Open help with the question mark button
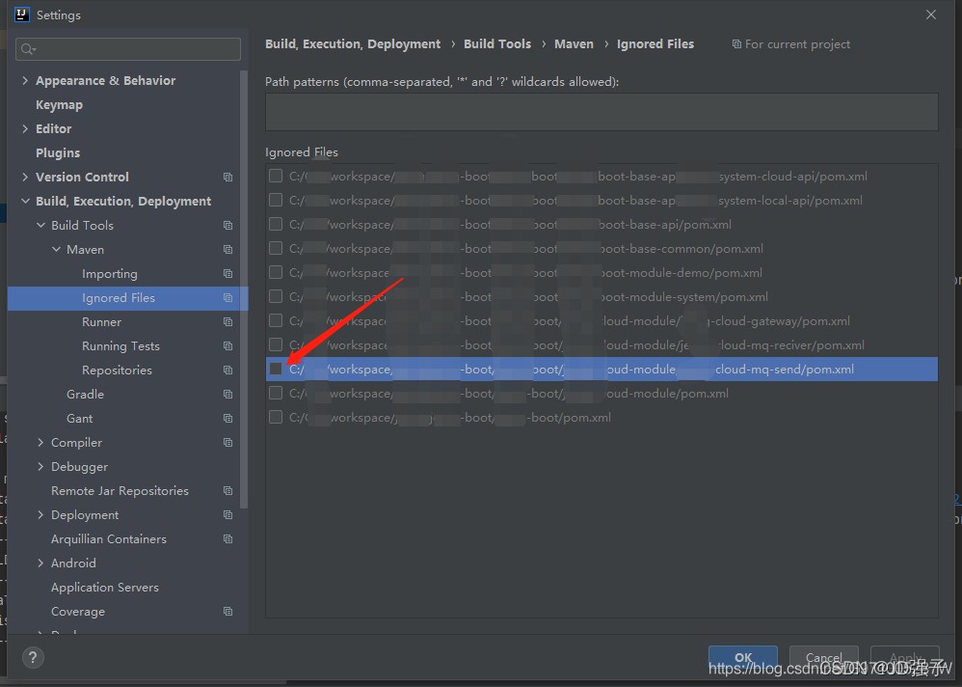The width and height of the screenshot is (962, 687). (33, 657)
